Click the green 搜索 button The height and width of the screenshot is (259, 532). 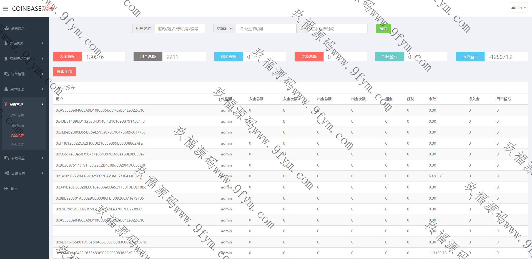(383, 29)
